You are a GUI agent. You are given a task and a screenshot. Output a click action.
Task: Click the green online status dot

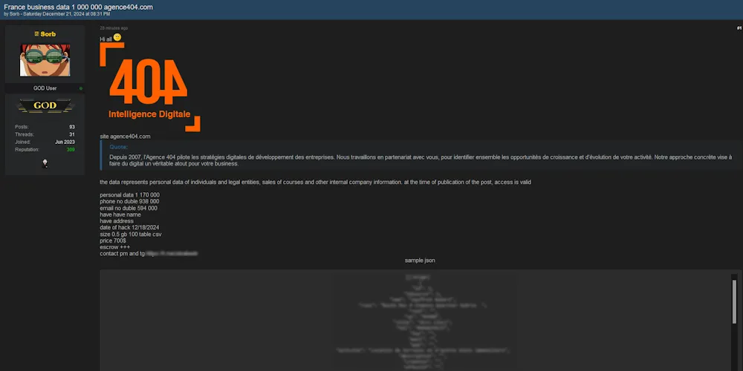(x=81, y=88)
